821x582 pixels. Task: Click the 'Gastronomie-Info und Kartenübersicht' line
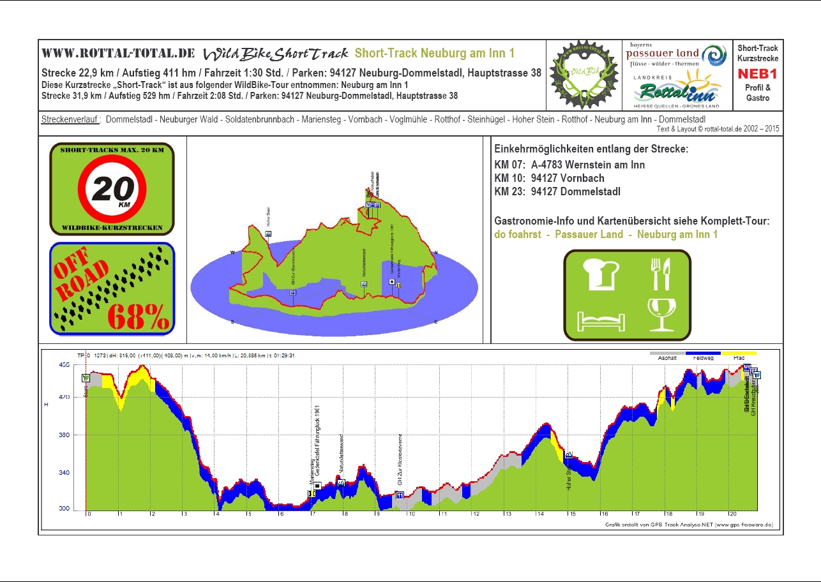(632, 221)
